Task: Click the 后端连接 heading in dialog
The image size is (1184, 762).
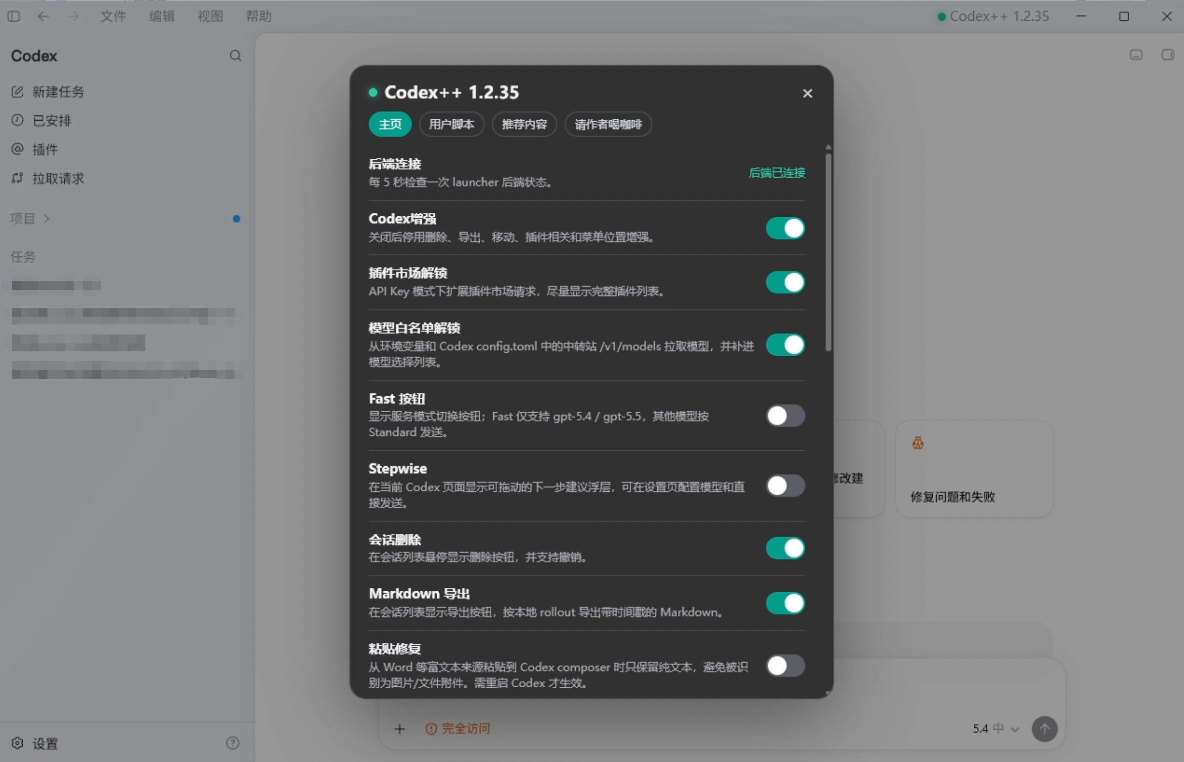Action: click(395, 164)
